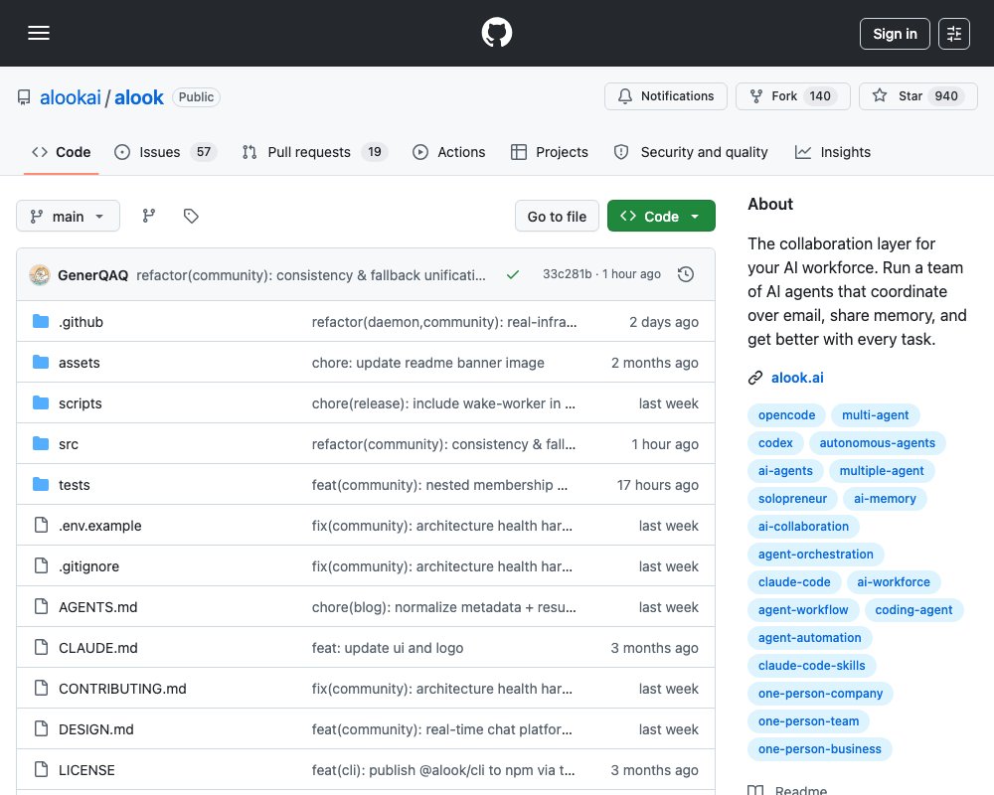The height and width of the screenshot is (795, 994).
Task: Open commit hash 33c281b
Action: click(567, 274)
